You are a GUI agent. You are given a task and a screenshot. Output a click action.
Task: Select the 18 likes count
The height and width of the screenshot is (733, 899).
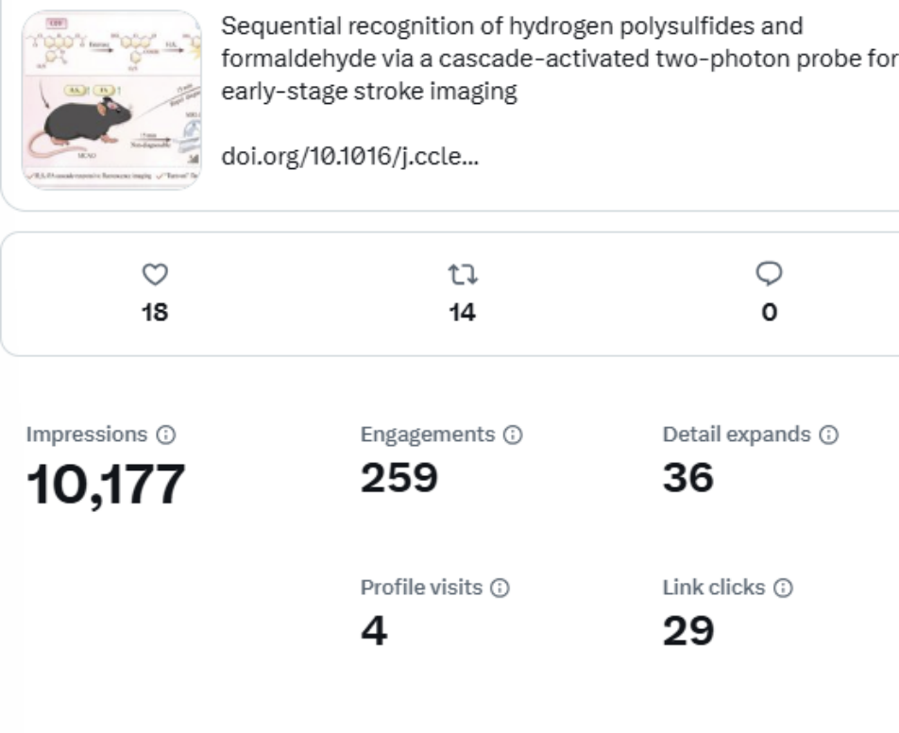[x=155, y=313]
